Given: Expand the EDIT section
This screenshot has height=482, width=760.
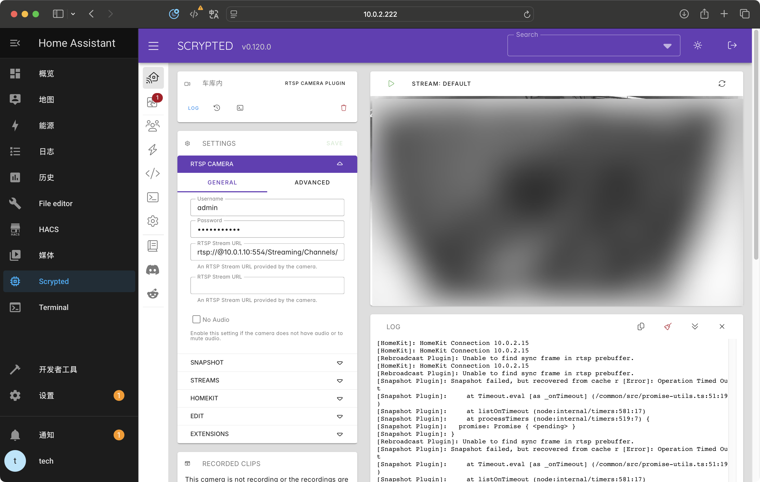Looking at the screenshot, I should pos(267,416).
